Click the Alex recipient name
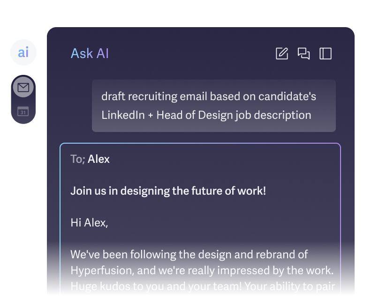Image resolution: width=379 pixels, height=299 pixels. pyautogui.click(x=100, y=159)
